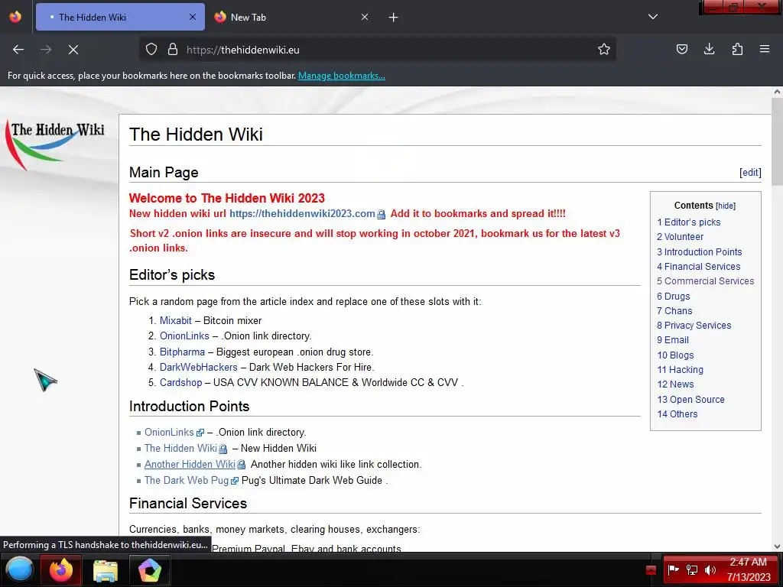
Task: Open OnionLinks under Introduction Points
Action: [169, 433]
